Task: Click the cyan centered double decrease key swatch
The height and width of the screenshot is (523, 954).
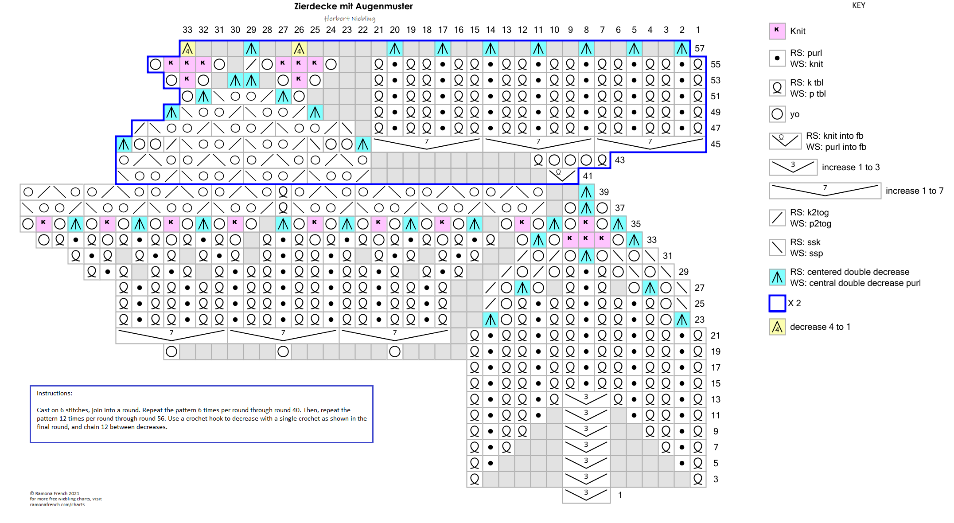Action: (777, 277)
